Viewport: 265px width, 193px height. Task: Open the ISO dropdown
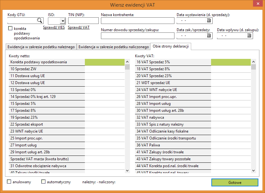(63, 21)
